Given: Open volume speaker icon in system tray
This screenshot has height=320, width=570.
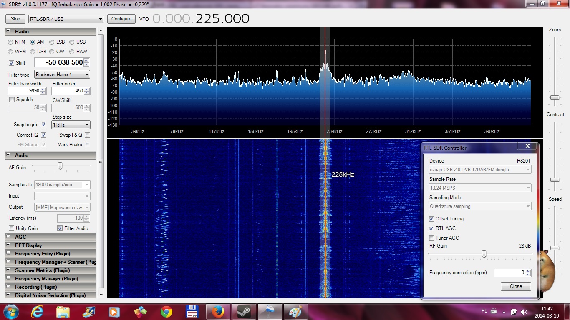Looking at the screenshot, I should click(x=524, y=312).
